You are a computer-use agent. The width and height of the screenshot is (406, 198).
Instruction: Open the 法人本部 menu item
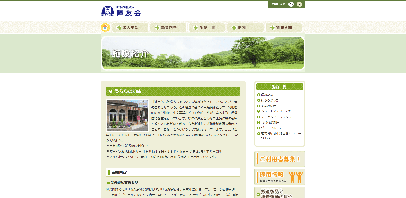[130, 27]
